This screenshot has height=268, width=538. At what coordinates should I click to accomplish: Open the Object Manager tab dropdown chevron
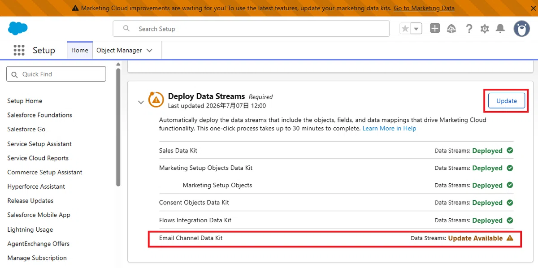coord(150,50)
